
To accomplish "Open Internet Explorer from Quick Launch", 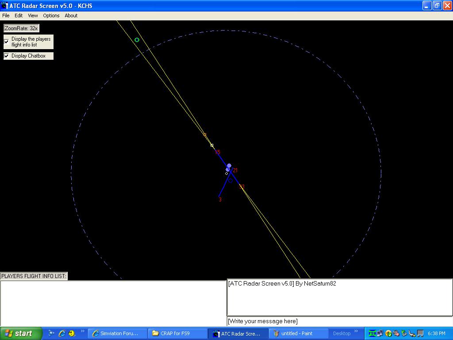I will point(62,333).
